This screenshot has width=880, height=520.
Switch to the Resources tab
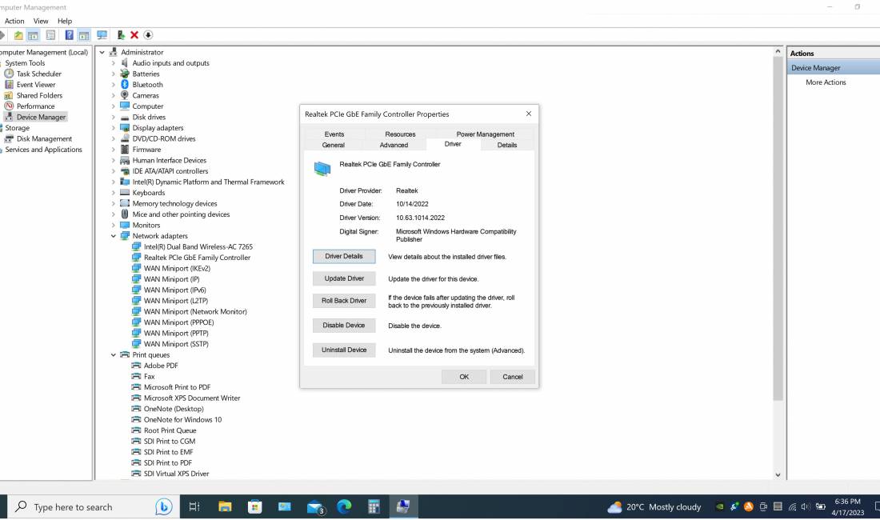click(x=400, y=134)
